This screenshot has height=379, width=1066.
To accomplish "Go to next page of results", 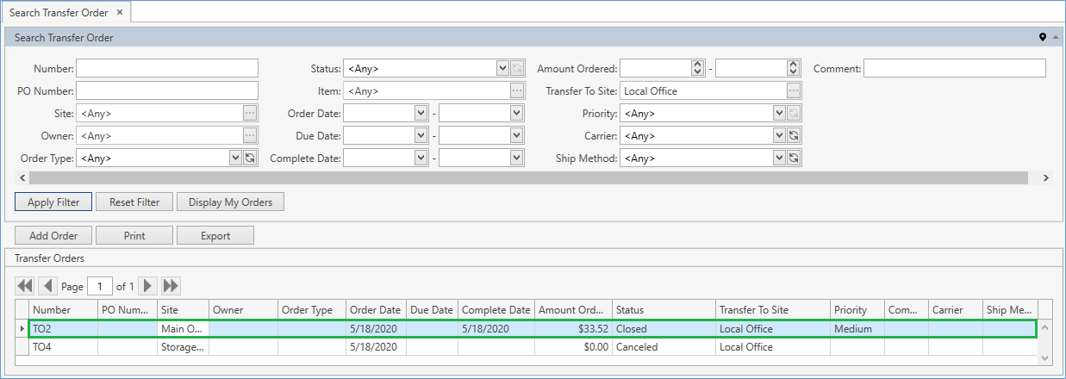I will (148, 286).
